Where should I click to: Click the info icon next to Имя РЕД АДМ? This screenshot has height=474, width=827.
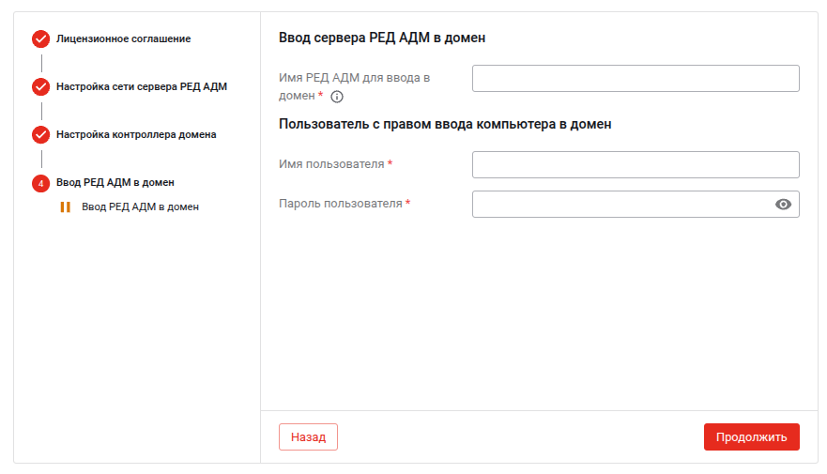[337, 97]
